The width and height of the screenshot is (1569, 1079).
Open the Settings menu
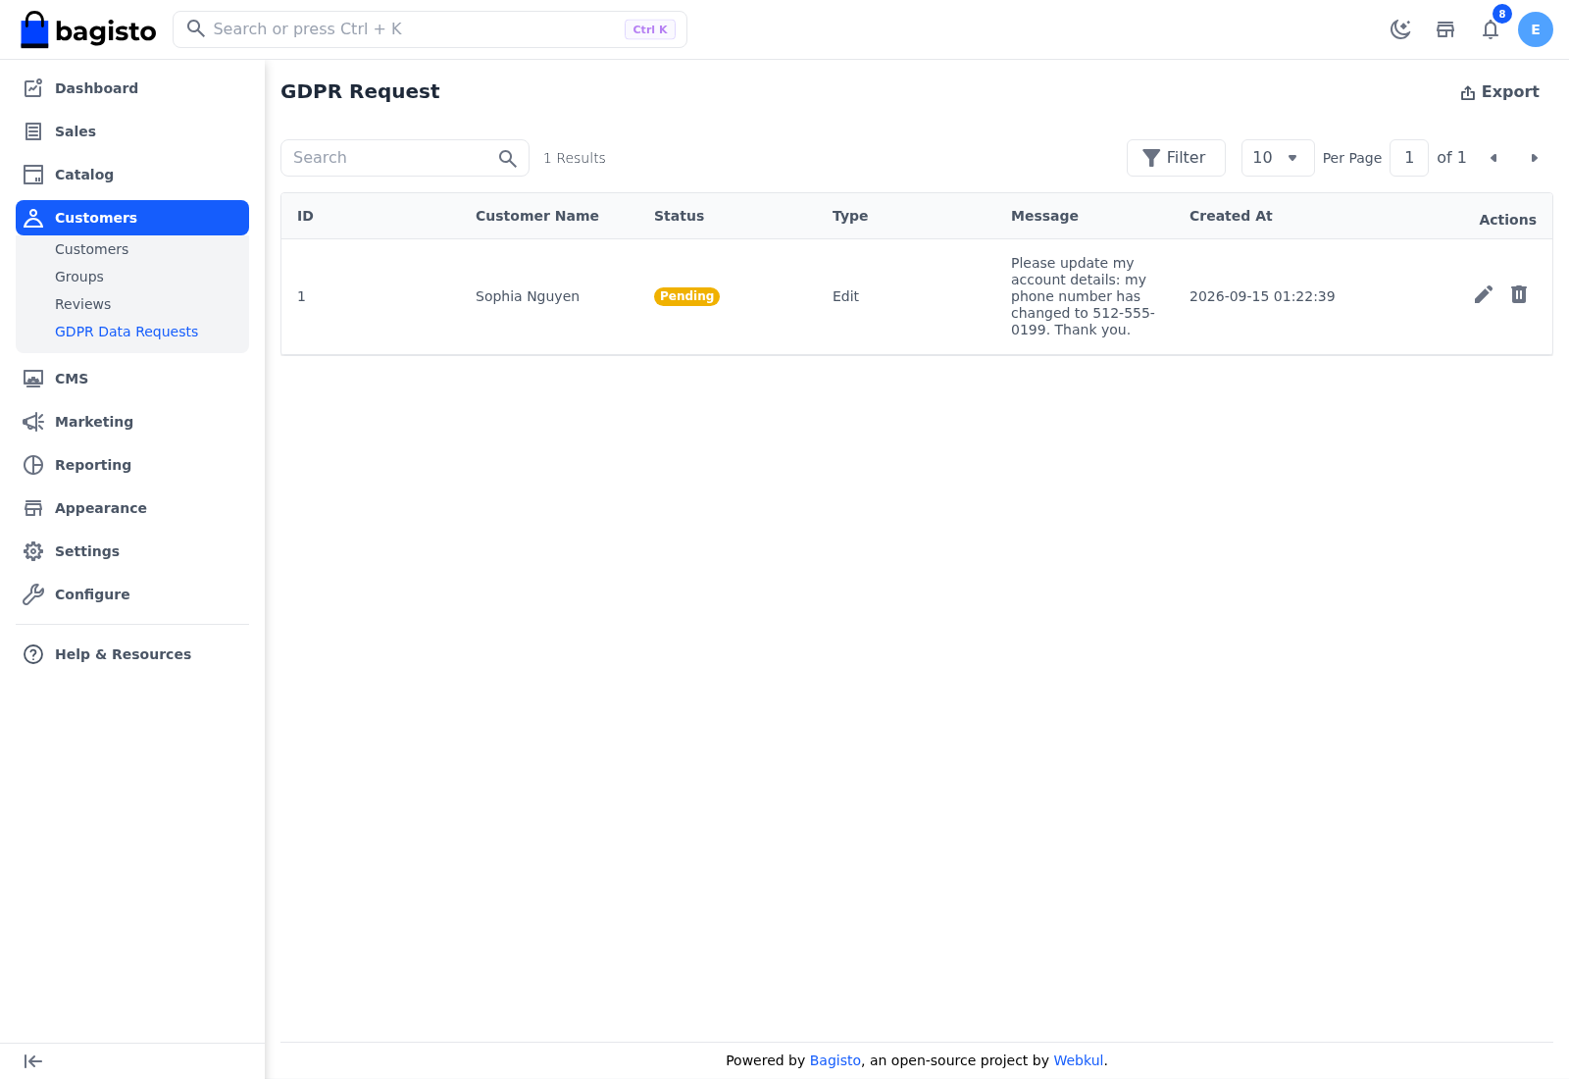pyautogui.click(x=132, y=551)
